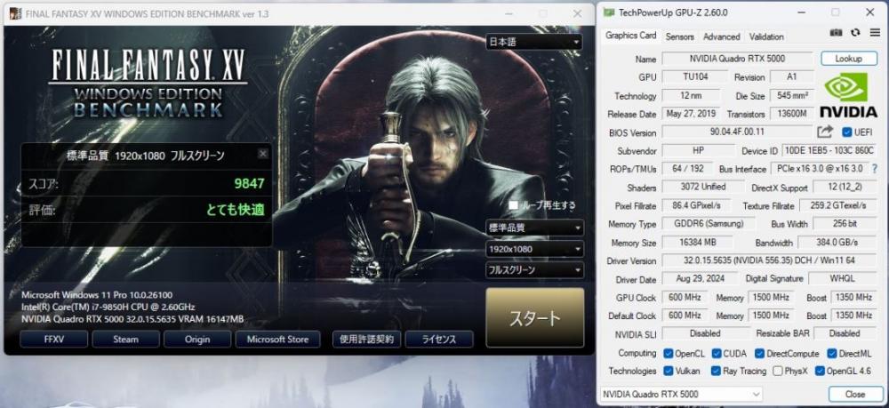Close the score result panel
The width and height of the screenshot is (889, 408).
coord(263,154)
